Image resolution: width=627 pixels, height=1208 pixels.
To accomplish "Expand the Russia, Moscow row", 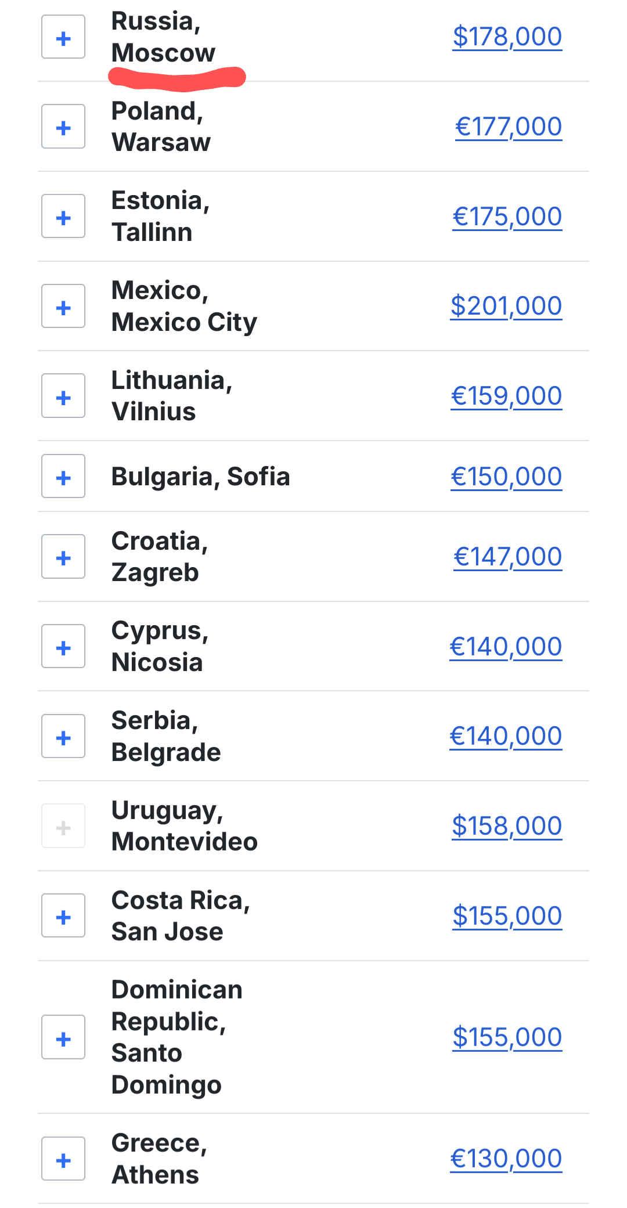I will (63, 38).
